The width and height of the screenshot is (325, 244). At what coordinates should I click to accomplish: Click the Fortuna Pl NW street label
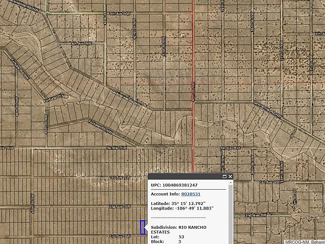(56, 98)
